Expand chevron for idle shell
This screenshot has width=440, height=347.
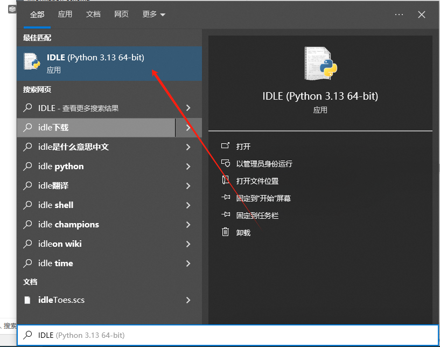pyautogui.click(x=188, y=205)
